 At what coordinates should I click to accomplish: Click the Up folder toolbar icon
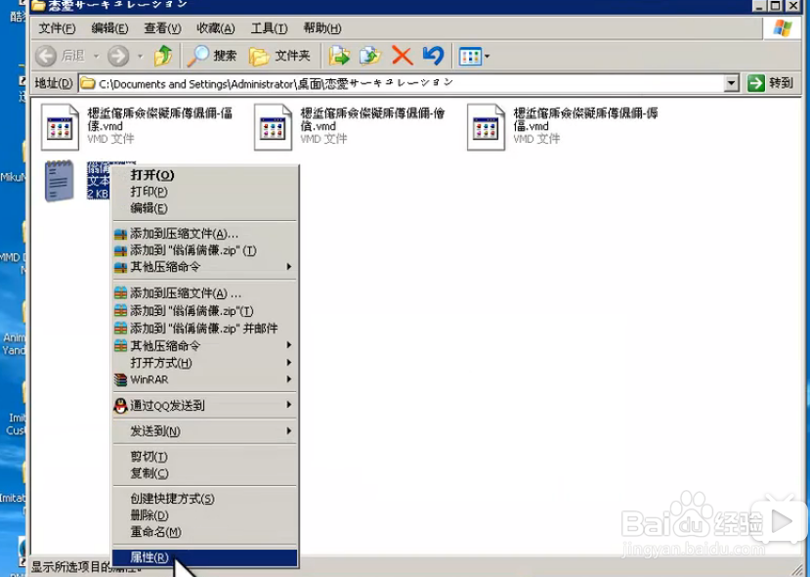pyautogui.click(x=161, y=56)
